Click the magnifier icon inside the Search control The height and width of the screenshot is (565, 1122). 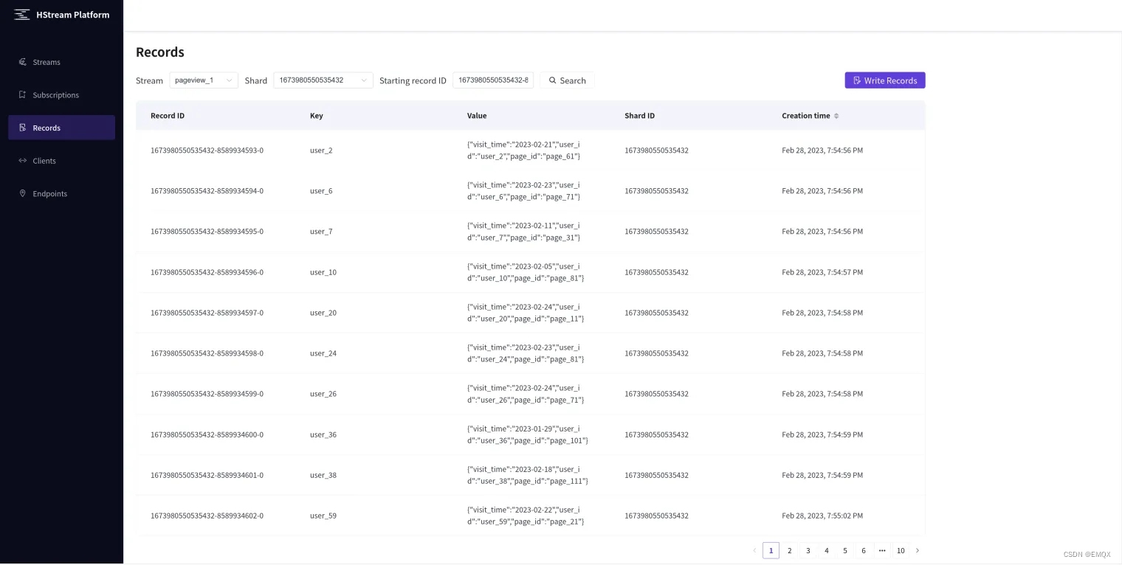pyautogui.click(x=552, y=80)
